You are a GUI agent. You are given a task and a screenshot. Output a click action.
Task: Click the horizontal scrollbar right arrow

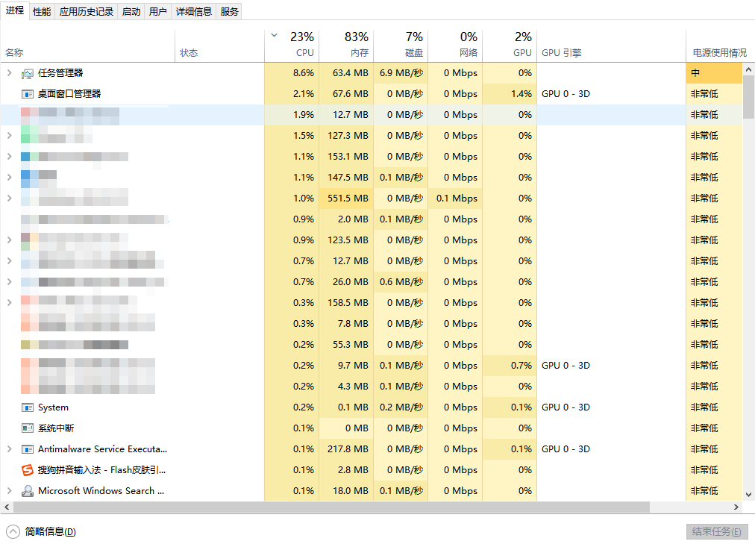click(x=736, y=507)
